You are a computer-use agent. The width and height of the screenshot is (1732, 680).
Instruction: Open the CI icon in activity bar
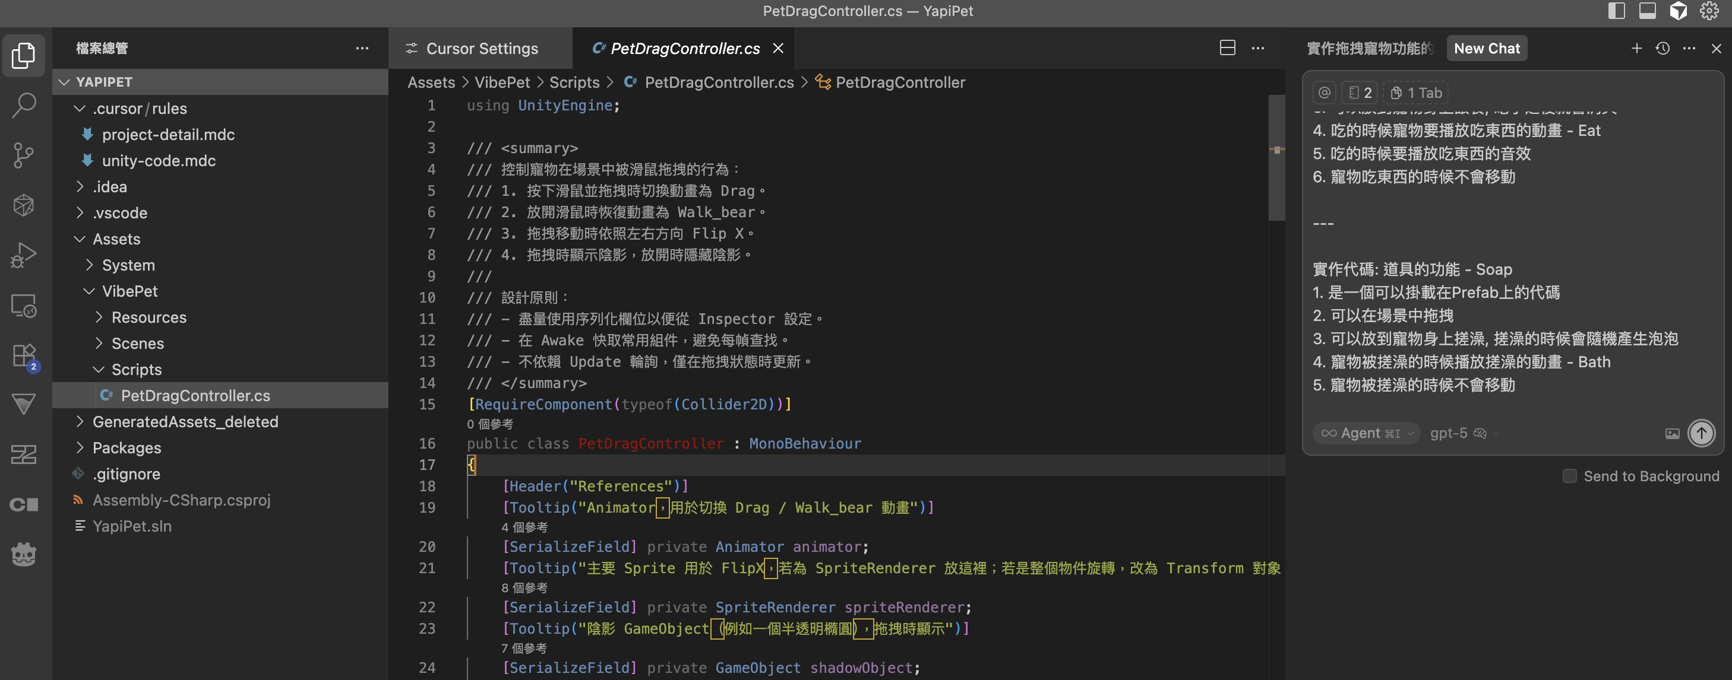click(x=24, y=504)
